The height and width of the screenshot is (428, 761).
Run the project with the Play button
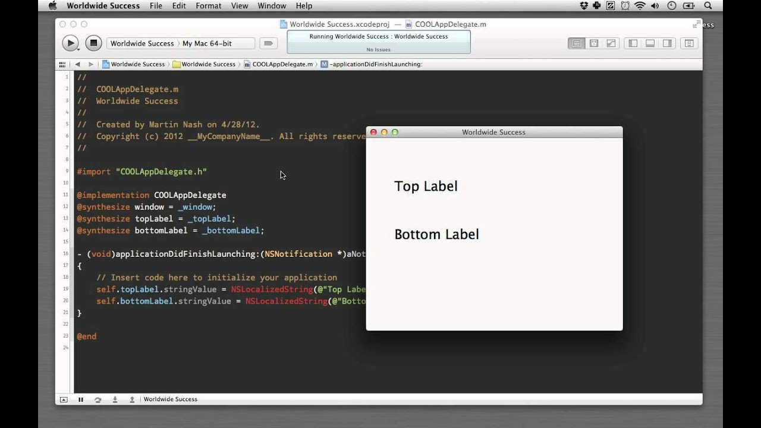coord(70,43)
